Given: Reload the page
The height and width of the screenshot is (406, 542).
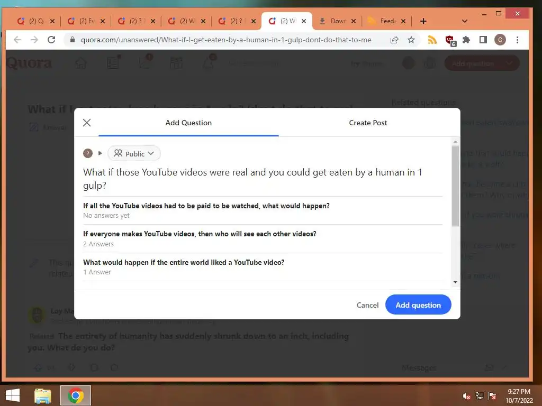Looking at the screenshot, I should [51, 40].
